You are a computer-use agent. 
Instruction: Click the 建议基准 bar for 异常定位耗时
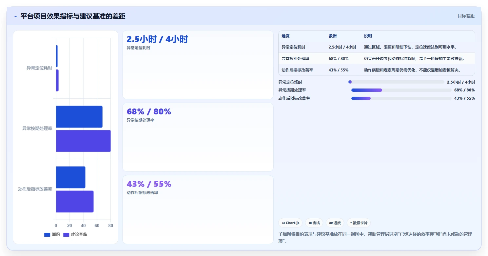[57, 80]
